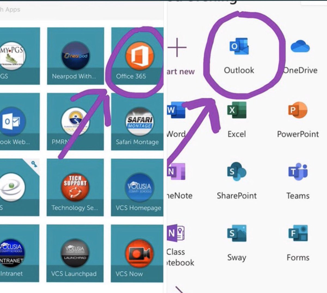Open Excel

click(237, 110)
